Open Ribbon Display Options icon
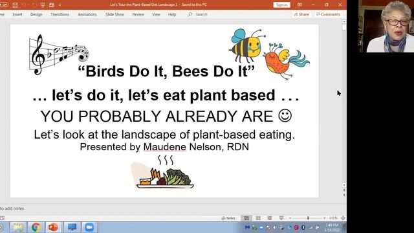This screenshot has height=233, width=414. (x=300, y=5)
